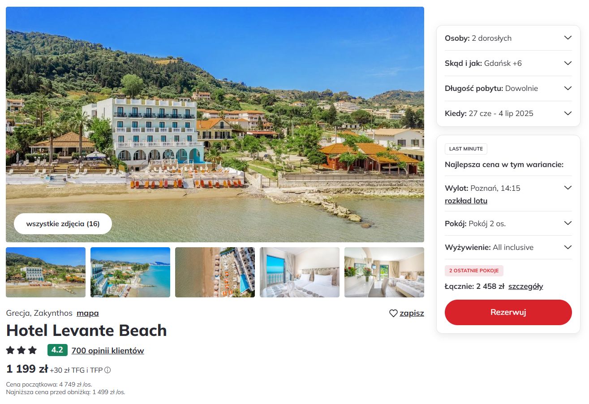Image resolution: width=589 pixels, height=404 pixels.
Task: Click the three-star hotel rating icons
Action: click(x=21, y=350)
